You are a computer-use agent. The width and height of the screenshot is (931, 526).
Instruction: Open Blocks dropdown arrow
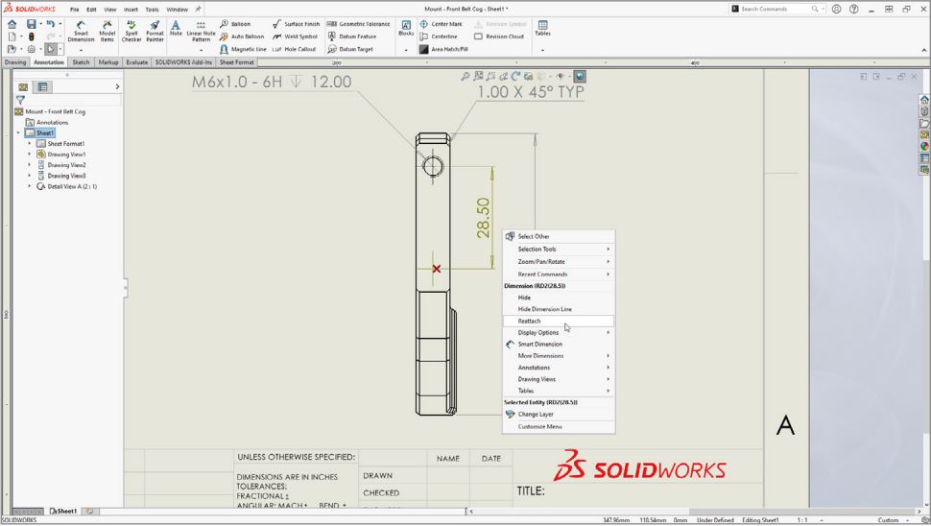pos(406,51)
